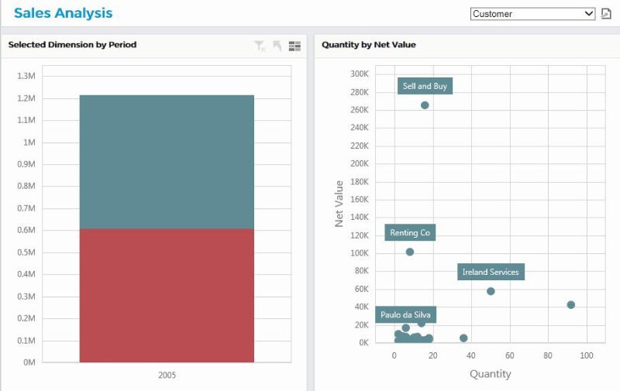Open the Customer dimension dropdown
This screenshot has height=391, width=620.
(532, 14)
